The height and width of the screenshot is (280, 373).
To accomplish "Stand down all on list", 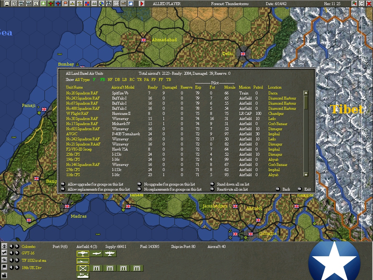I will [233, 184].
